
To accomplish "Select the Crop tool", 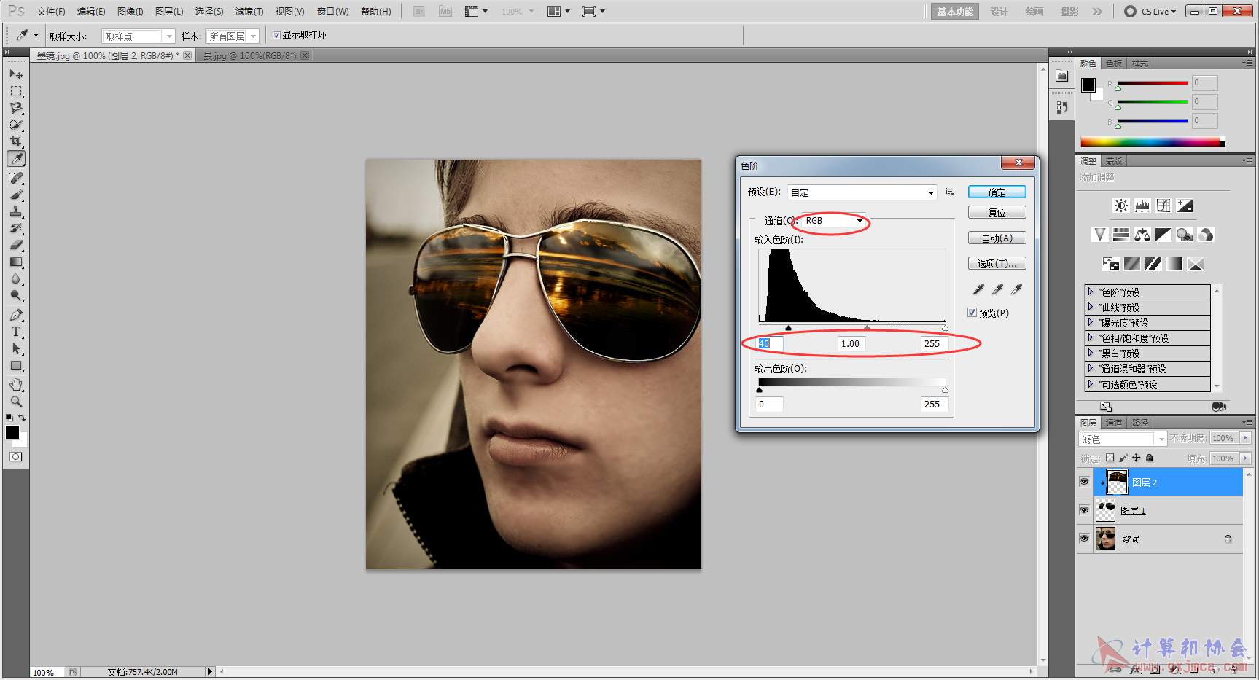I will 16,141.
